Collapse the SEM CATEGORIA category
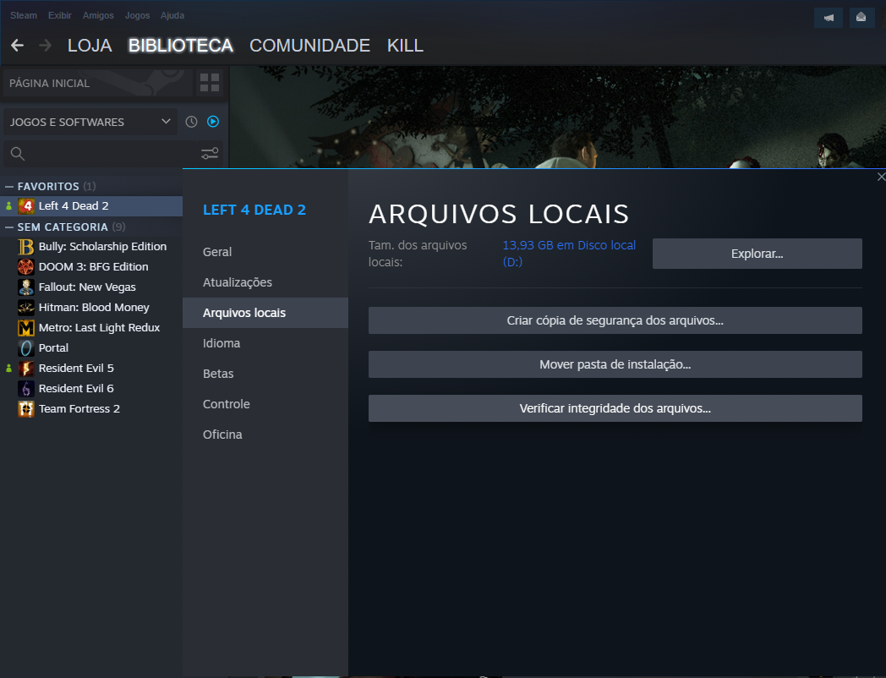886x678 pixels. 9,227
